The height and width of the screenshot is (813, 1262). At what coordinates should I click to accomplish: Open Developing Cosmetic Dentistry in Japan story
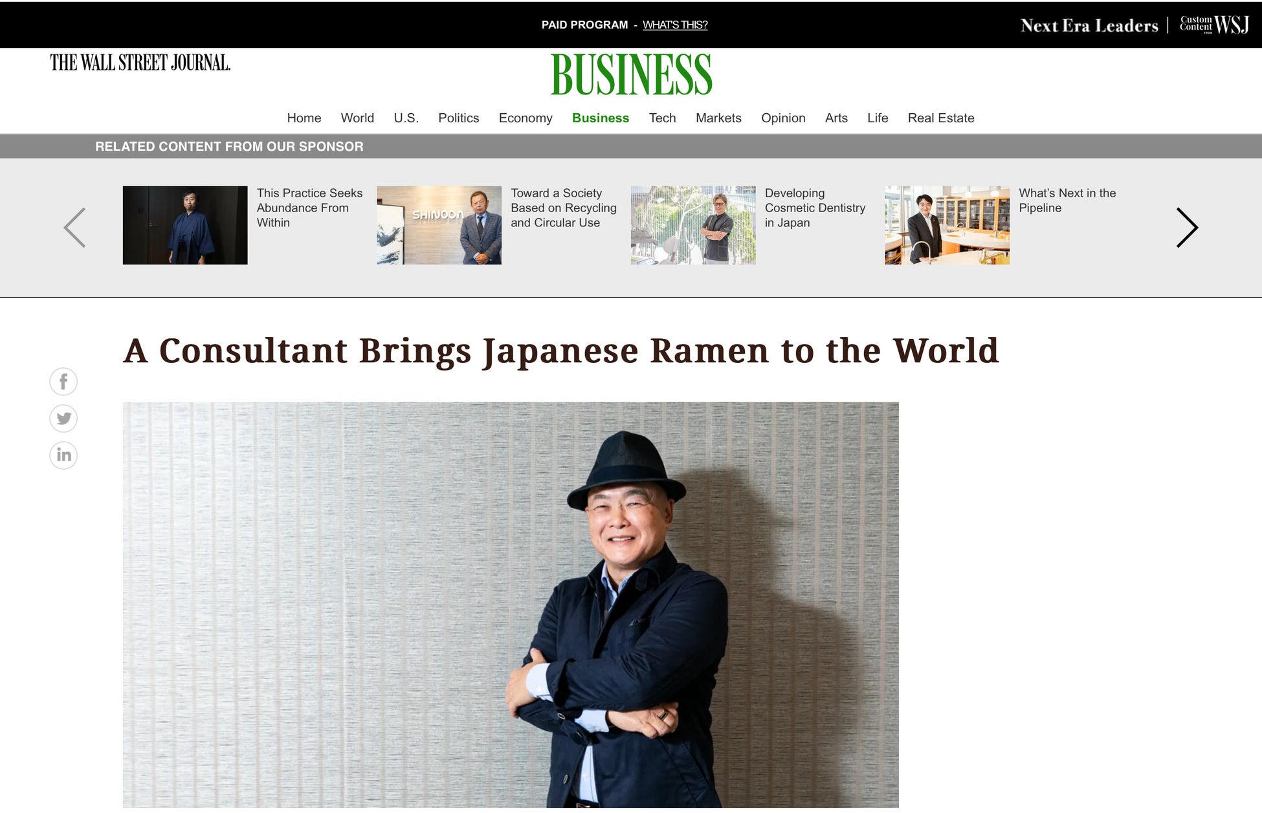(815, 208)
